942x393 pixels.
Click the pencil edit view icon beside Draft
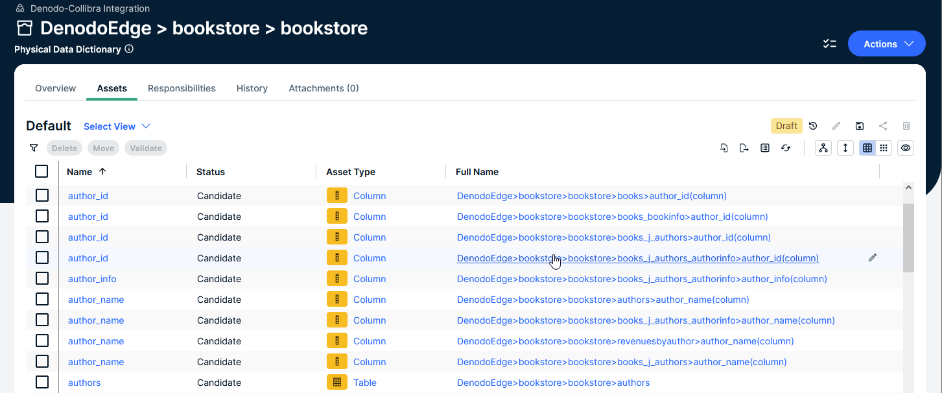836,126
